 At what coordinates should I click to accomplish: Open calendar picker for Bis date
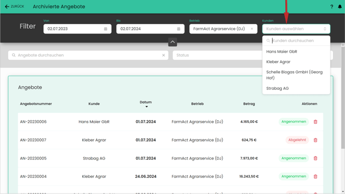pos(179,29)
